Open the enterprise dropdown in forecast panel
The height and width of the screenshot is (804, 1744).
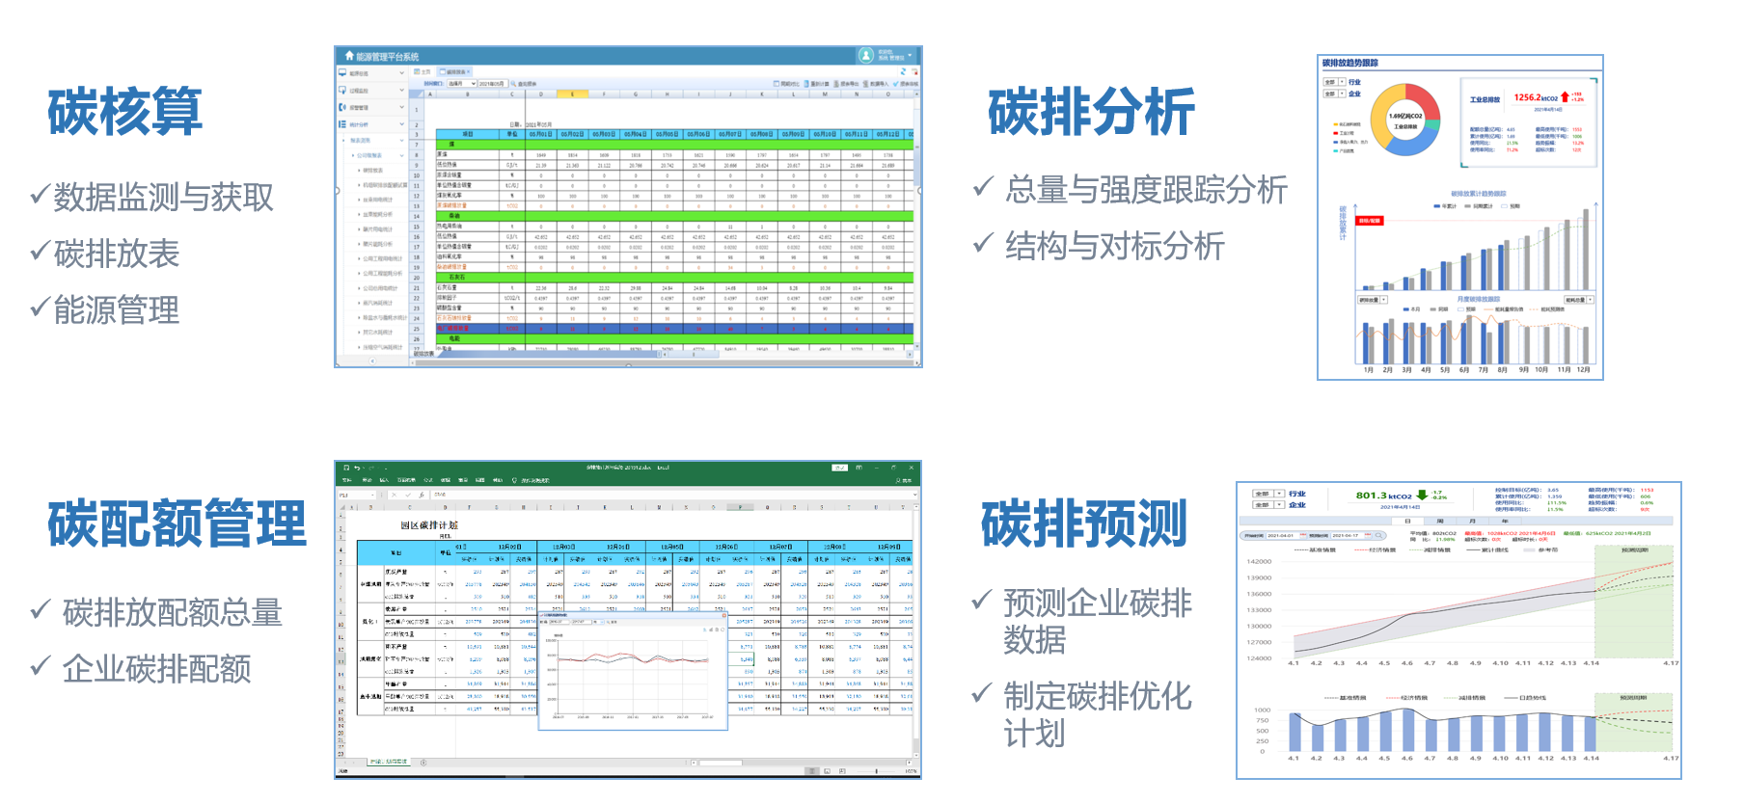point(1280,504)
